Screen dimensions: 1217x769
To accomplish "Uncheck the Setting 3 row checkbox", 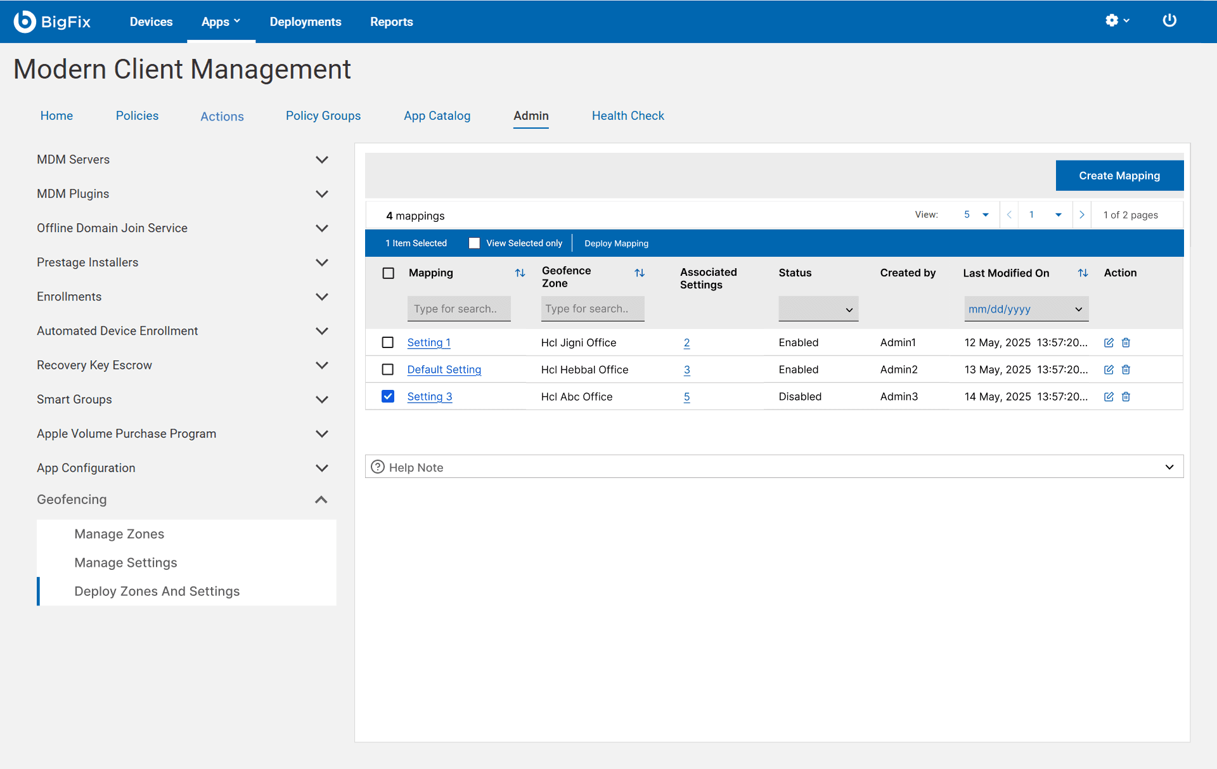I will tap(388, 396).
